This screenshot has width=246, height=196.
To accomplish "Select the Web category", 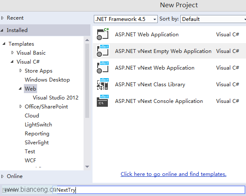I will point(30,89).
